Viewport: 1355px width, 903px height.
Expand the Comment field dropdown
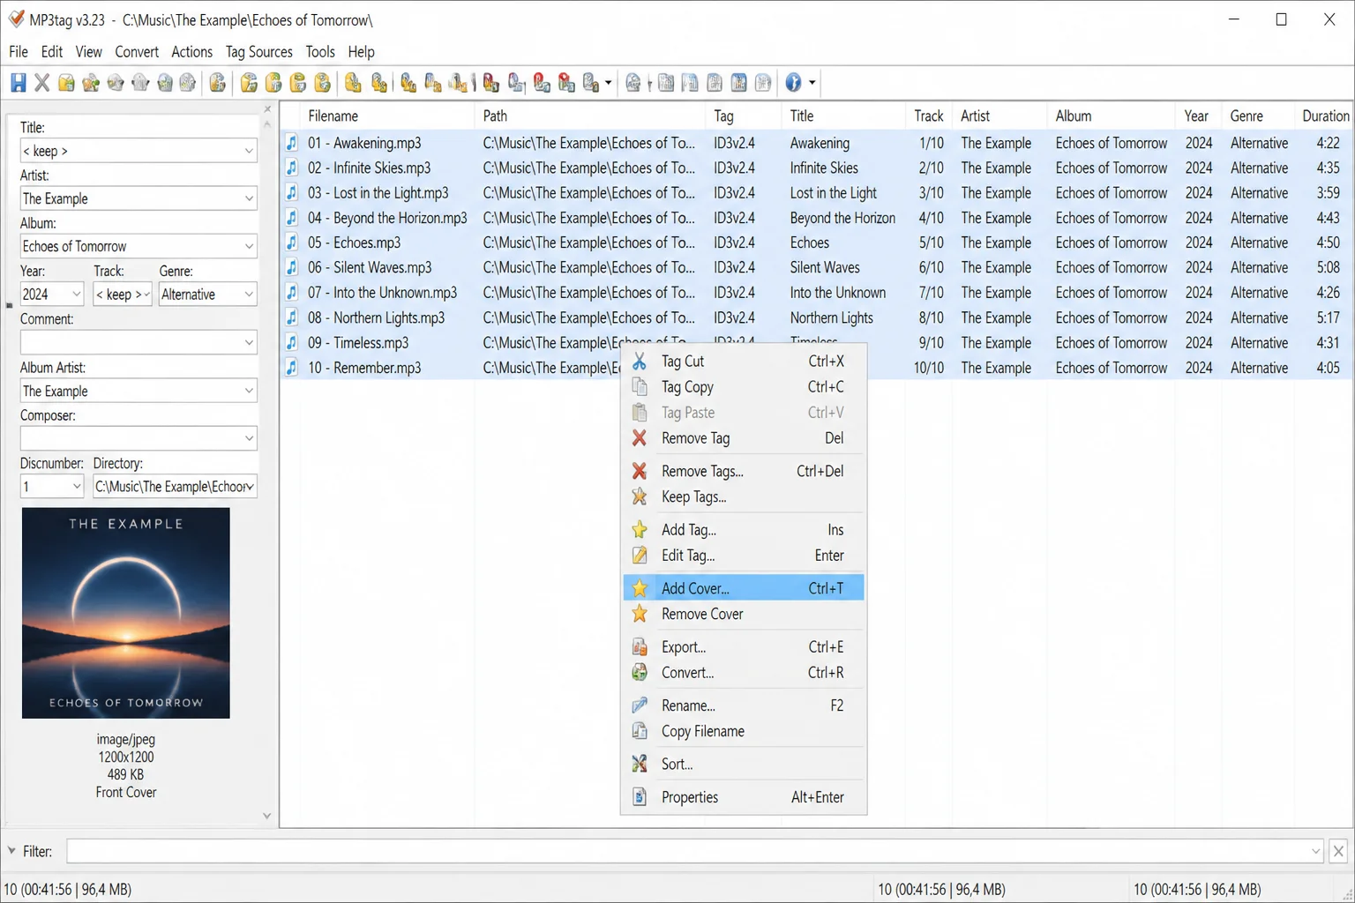249,342
